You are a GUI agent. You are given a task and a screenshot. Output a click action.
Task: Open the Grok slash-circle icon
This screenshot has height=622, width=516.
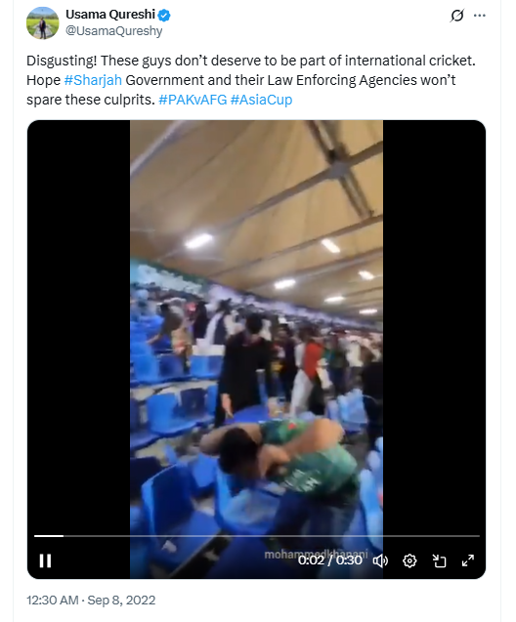456,16
